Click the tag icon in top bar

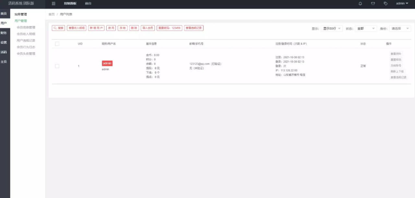pyautogui.click(x=385, y=4)
